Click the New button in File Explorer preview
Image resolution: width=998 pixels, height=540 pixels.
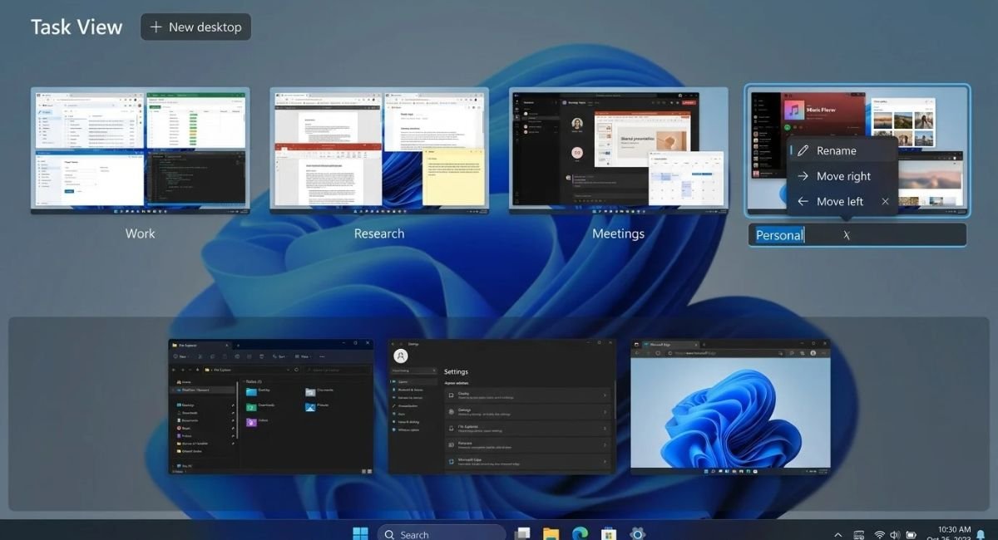pos(181,356)
